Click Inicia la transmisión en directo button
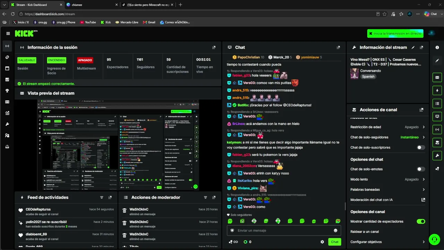Image resolution: width=444 pixels, height=250 pixels. tap(395, 33)
